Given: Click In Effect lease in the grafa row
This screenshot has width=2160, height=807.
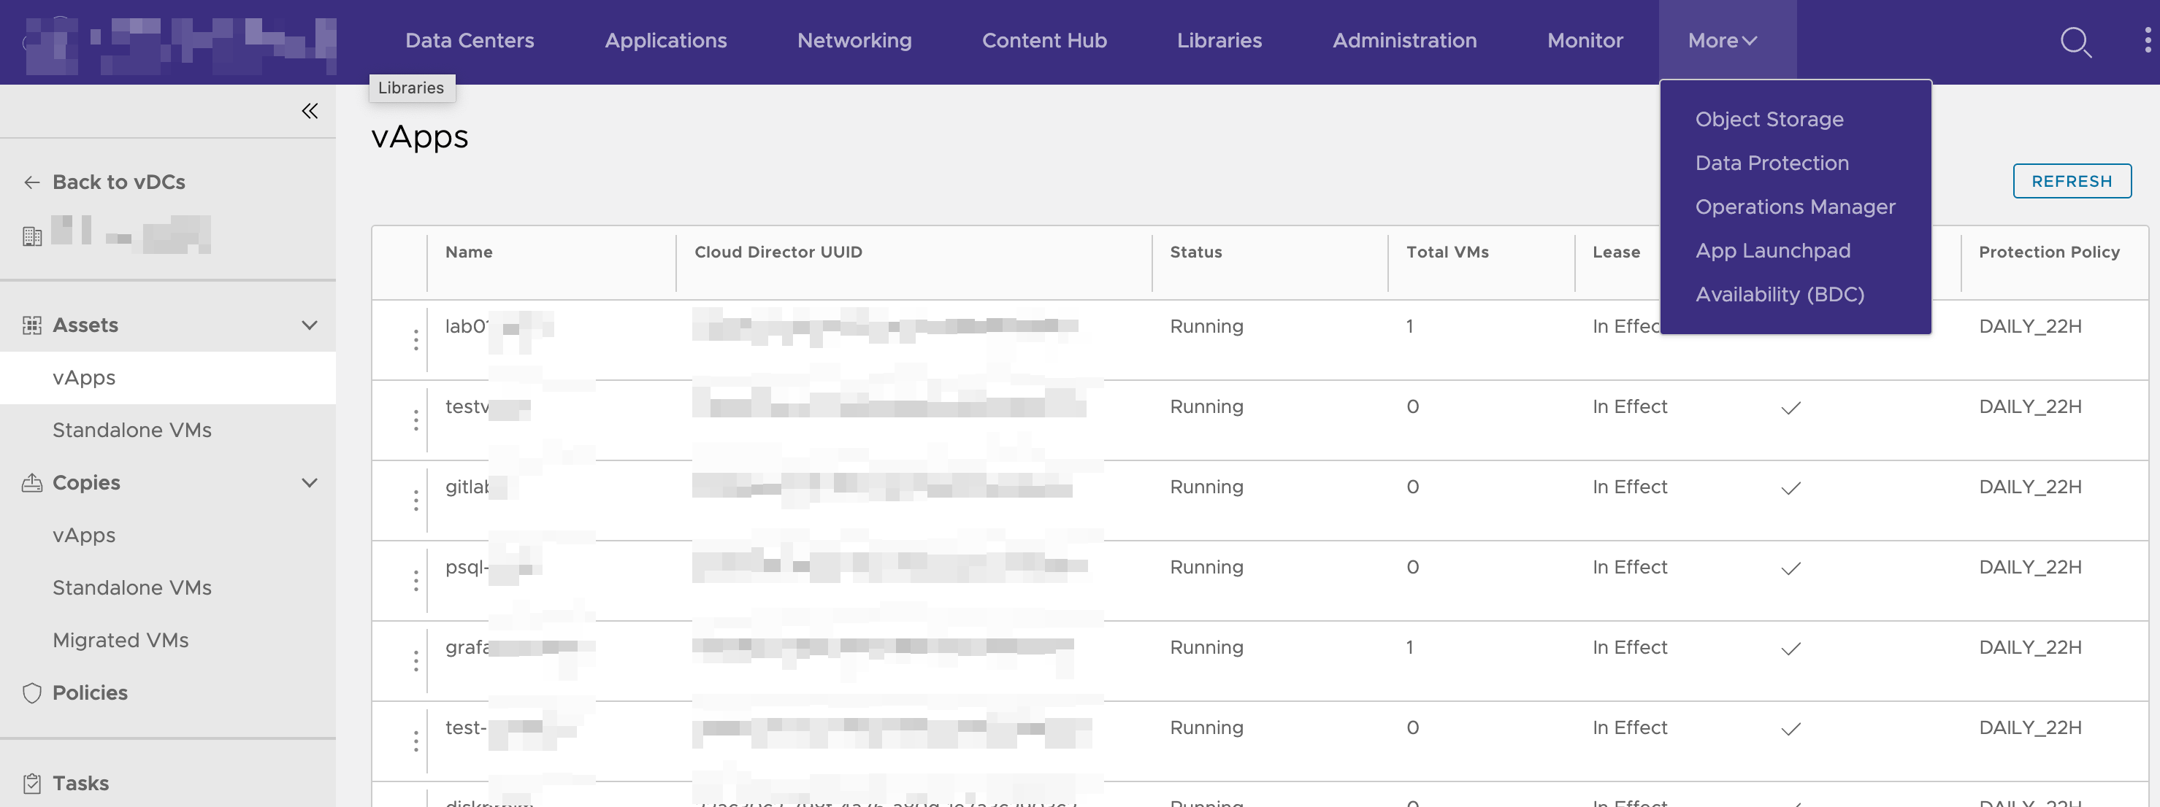Looking at the screenshot, I should [x=1629, y=648].
